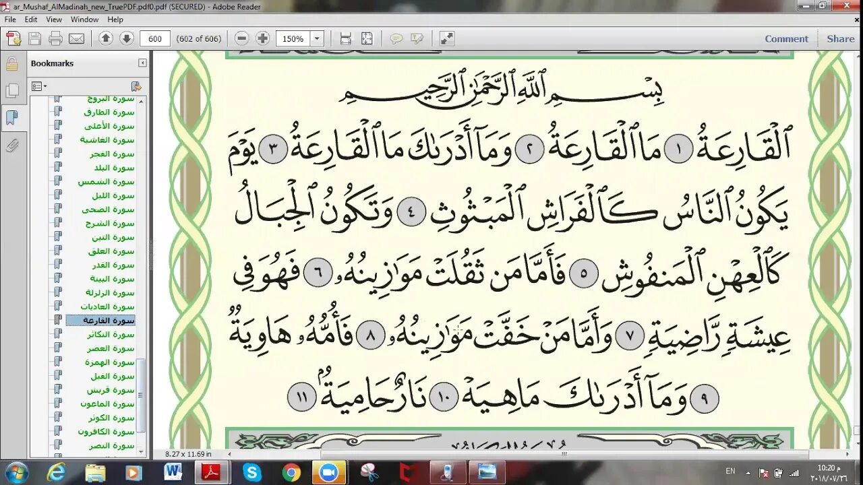The height and width of the screenshot is (485, 863).
Task: Add a sticky note comment
Action: [396, 38]
